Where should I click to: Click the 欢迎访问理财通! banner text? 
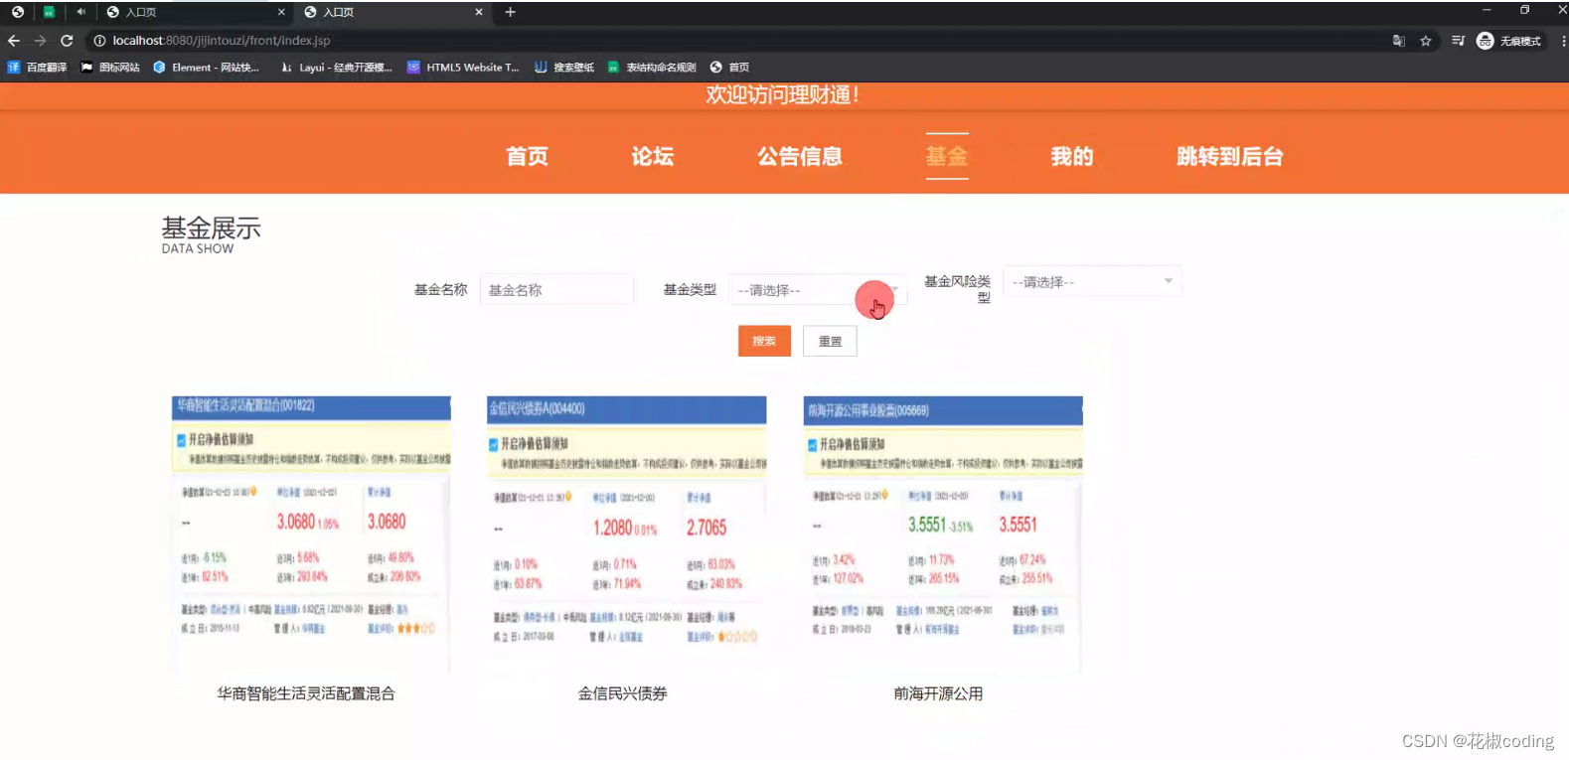pyautogui.click(x=782, y=94)
